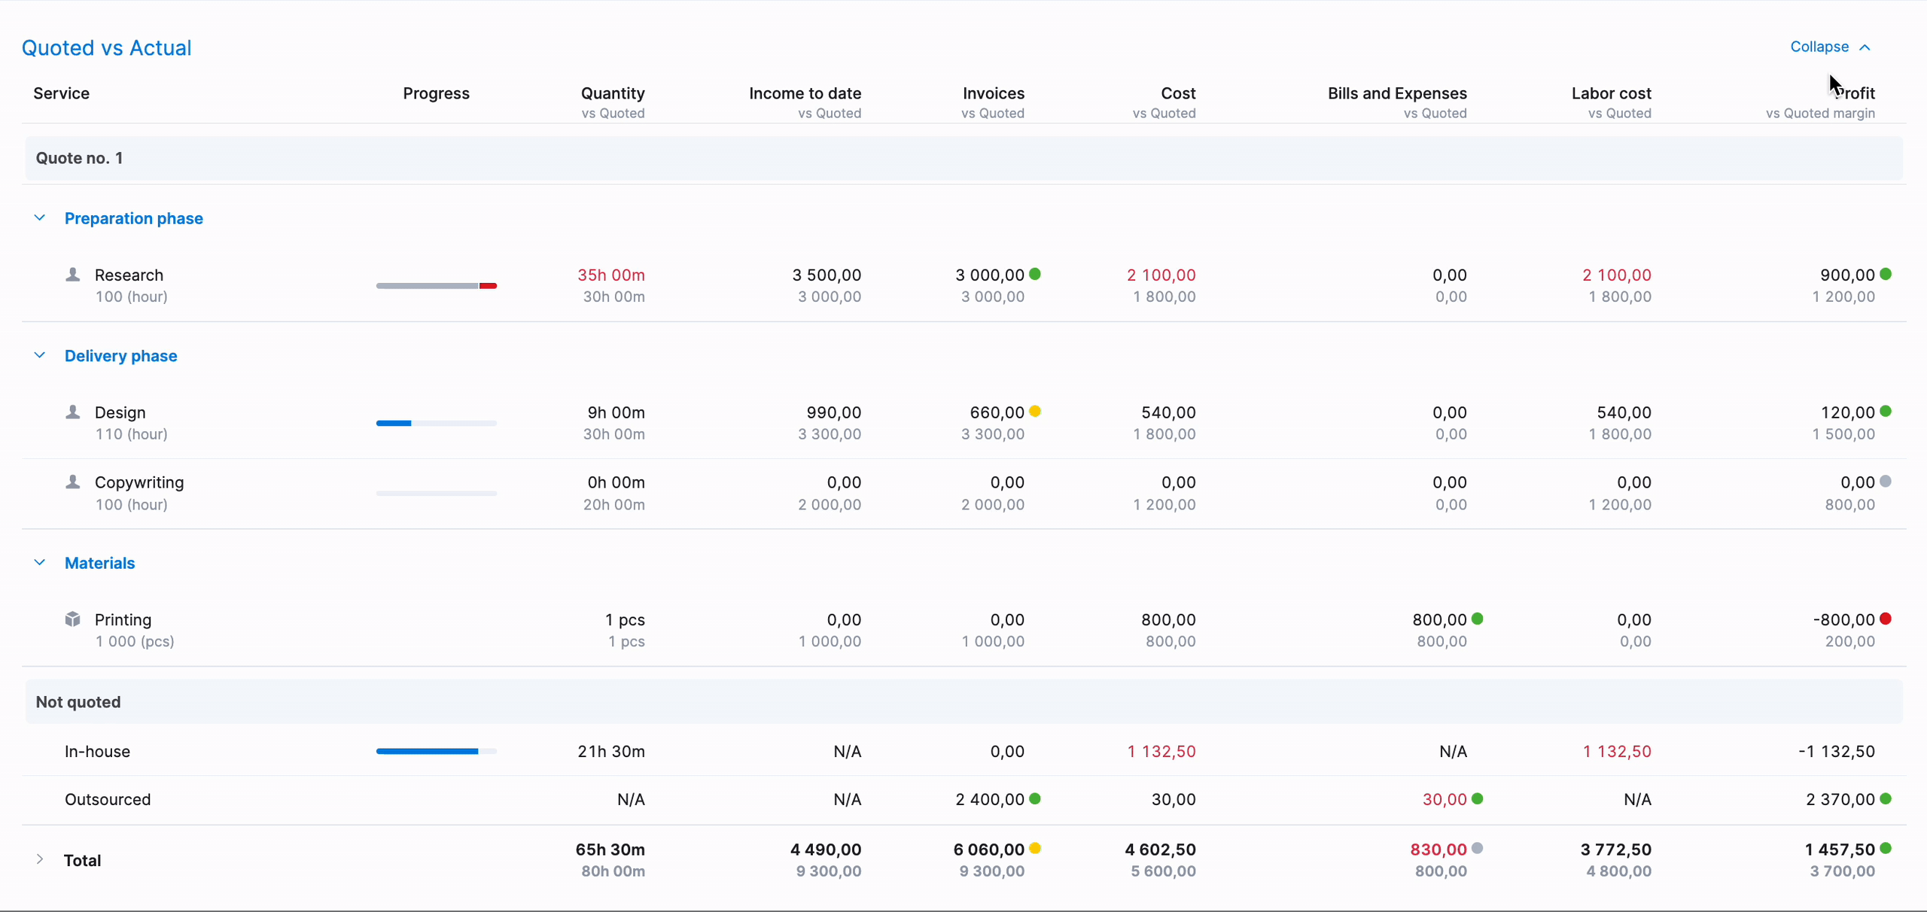The width and height of the screenshot is (1927, 912).
Task: Click yellow status dot next to Design invoices
Action: [1035, 411]
